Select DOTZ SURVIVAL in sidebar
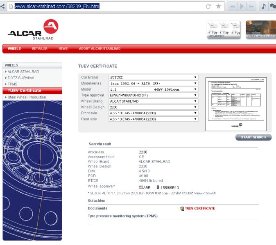 (21, 78)
